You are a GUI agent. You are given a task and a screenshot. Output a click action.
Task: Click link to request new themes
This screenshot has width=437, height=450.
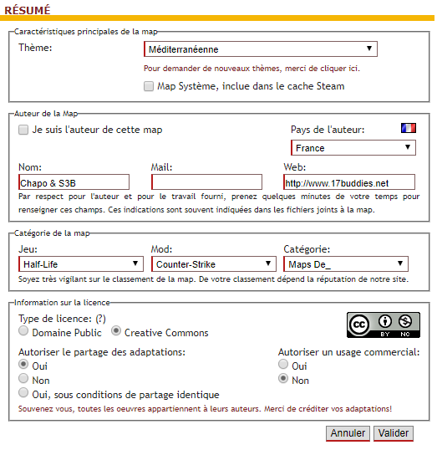pos(252,69)
